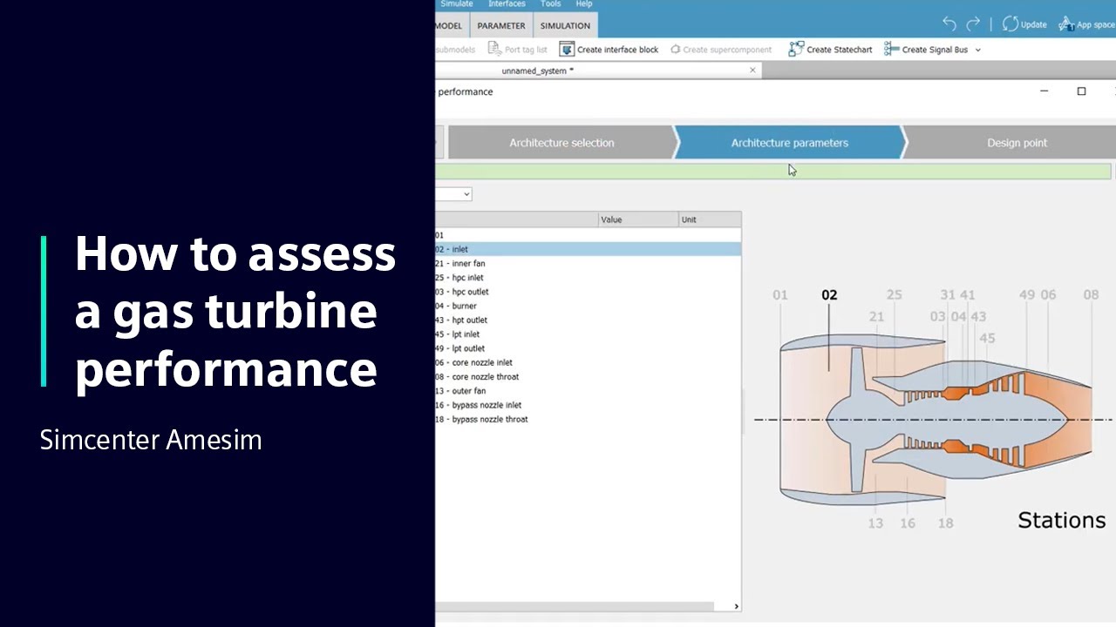Click Create supercomponent icon
The height and width of the screenshot is (627, 1116).
click(675, 50)
